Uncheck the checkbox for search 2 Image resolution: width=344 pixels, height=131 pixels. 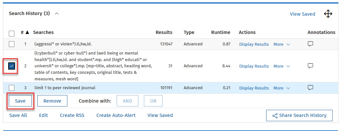click(12, 66)
